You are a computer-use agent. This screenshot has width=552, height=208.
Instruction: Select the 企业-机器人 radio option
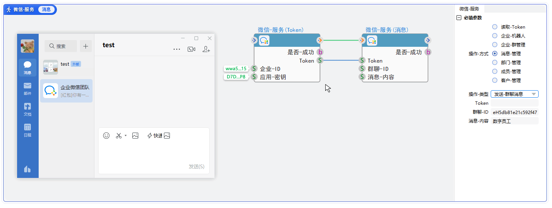tap(494, 36)
